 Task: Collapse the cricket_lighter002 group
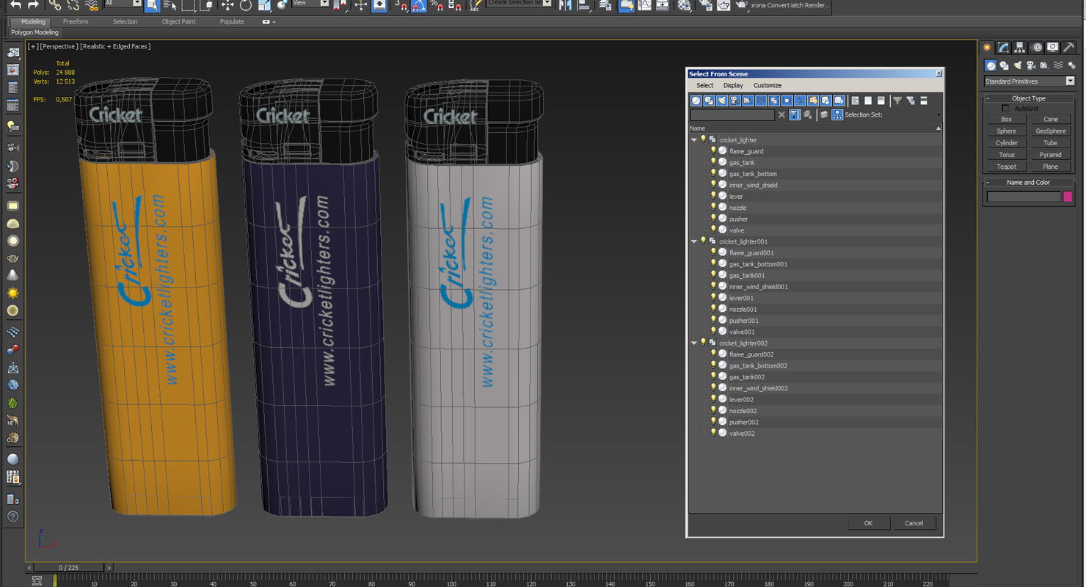coord(694,343)
